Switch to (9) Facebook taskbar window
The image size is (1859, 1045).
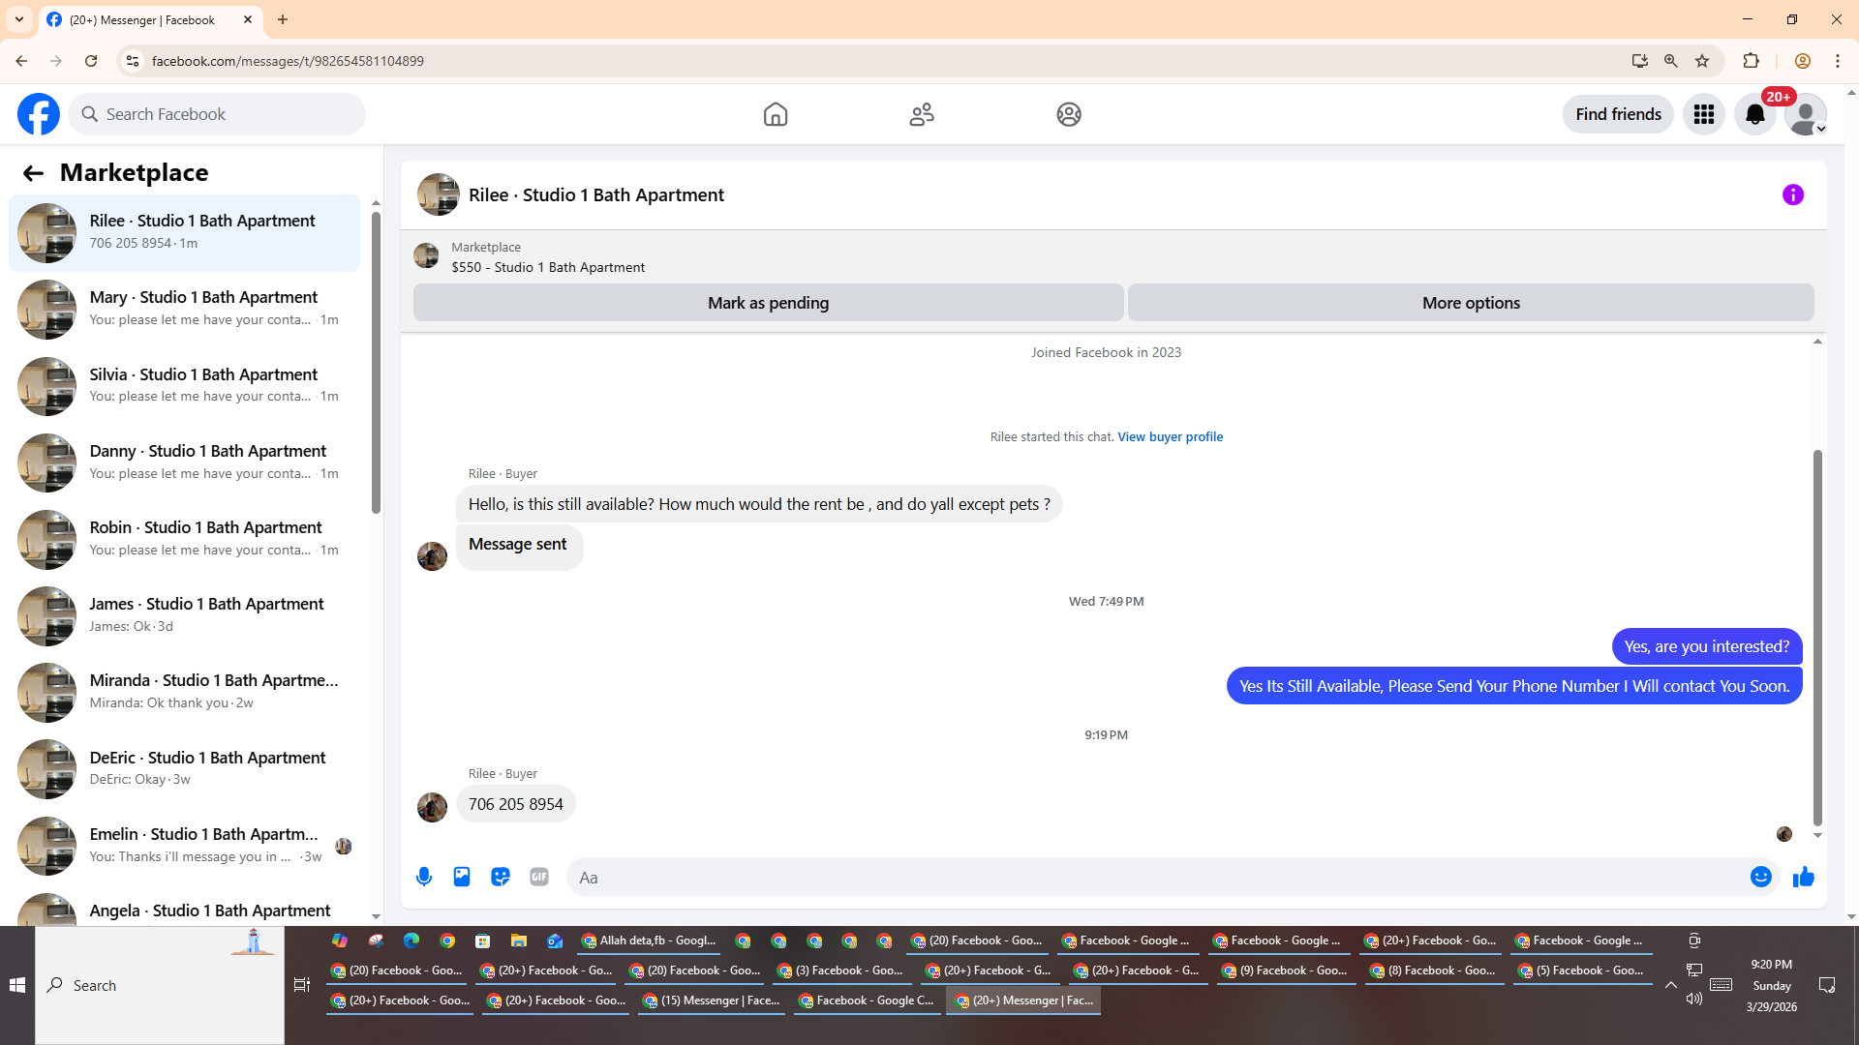(1285, 970)
